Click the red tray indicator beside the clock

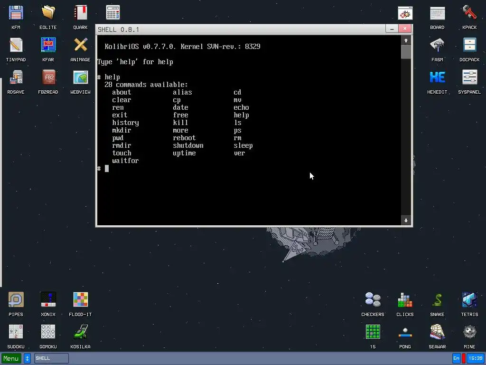(464, 358)
